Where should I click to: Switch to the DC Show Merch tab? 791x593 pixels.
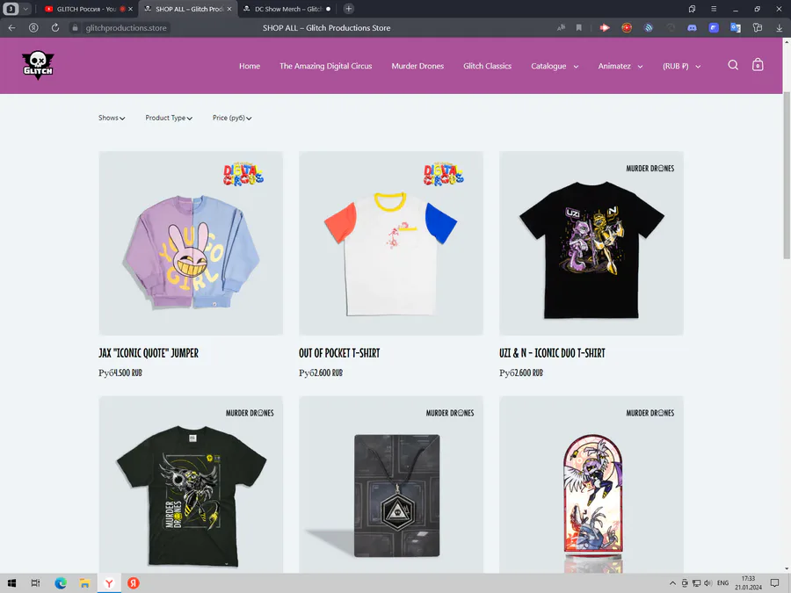pyautogui.click(x=287, y=9)
